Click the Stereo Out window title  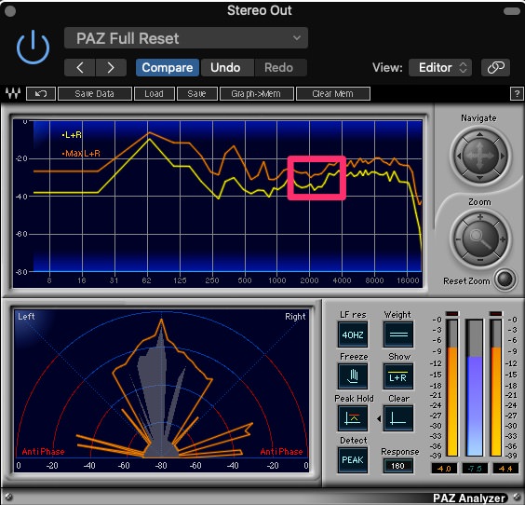(x=260, y=10)
